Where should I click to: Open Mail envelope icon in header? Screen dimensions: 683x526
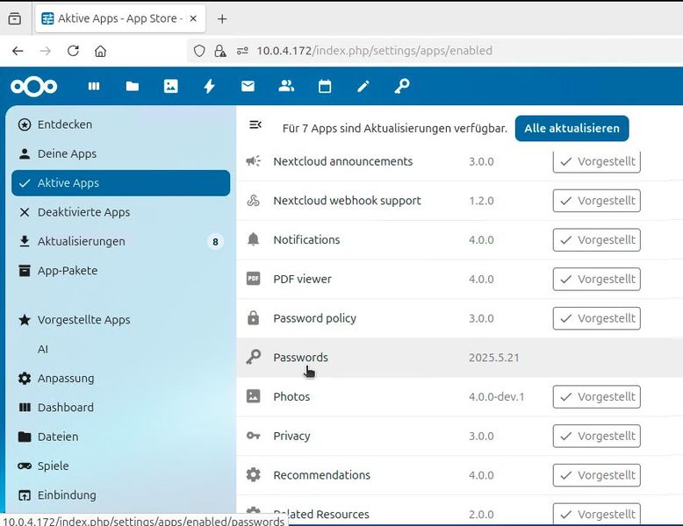point(248,86)
